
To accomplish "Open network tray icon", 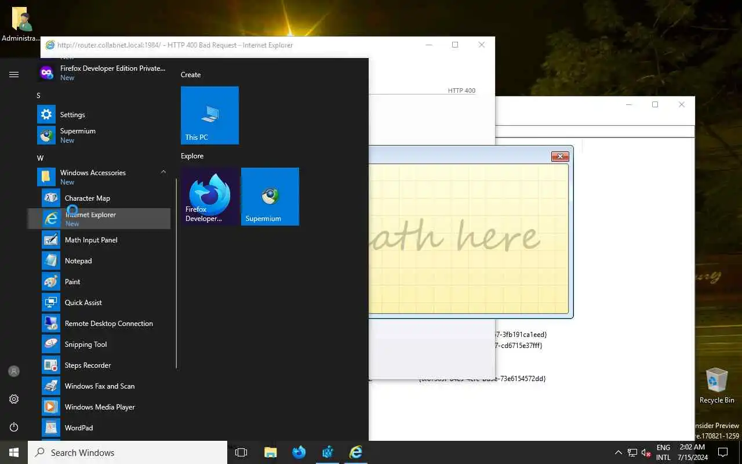I will click(632, 452).
